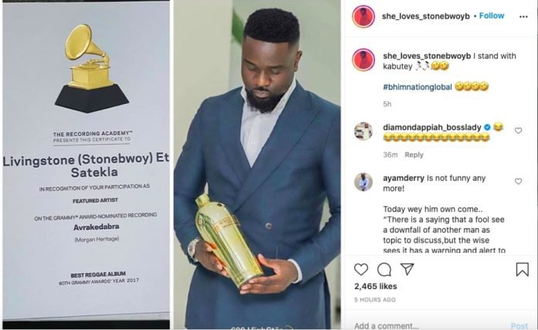Save the post with the bookmark icon
Image resolution: width=538 pixels, height=330 pixels.
tap(523, 269)
